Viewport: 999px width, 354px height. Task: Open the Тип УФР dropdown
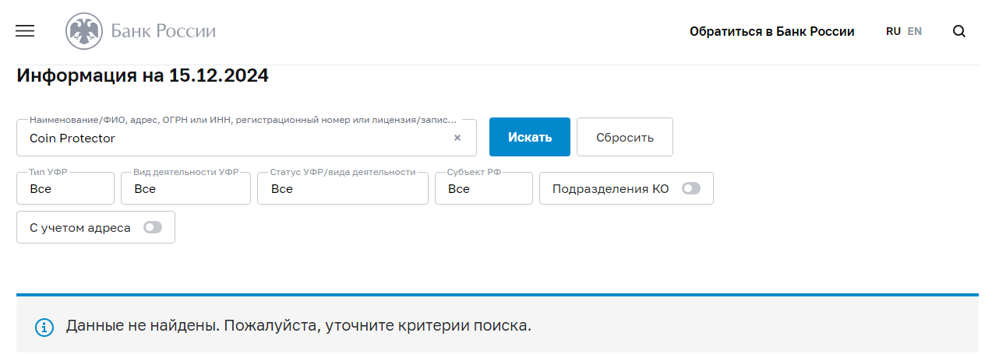(x=65, y=188)
